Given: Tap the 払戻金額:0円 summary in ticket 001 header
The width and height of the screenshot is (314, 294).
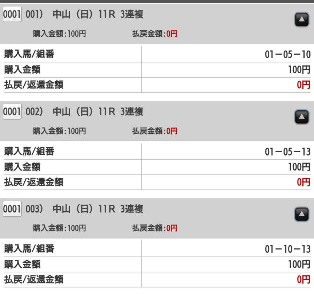Looking at the screenshot, I should pos(155,34).
